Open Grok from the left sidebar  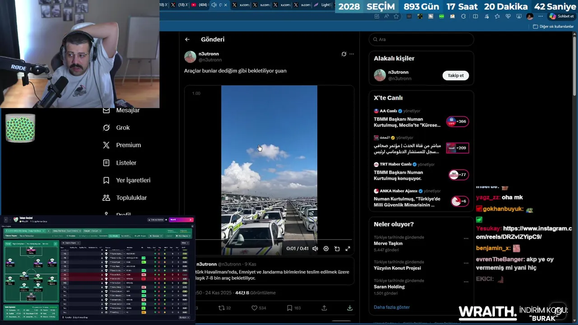117,128
